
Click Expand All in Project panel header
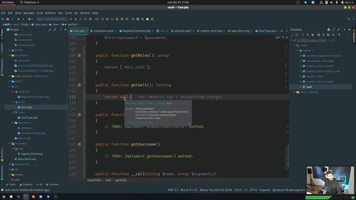(x=50, y=29)
